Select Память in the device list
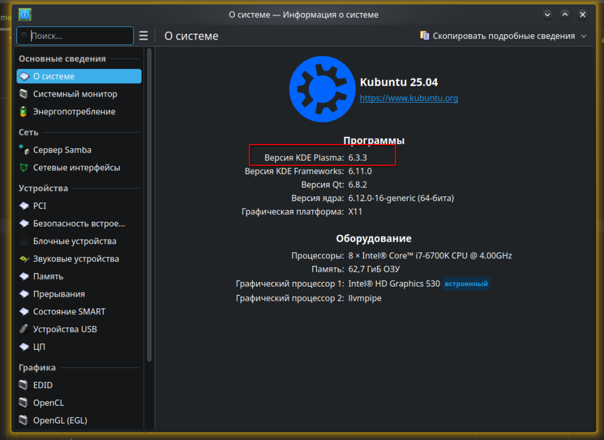The width and height of the screenshot is (604, 440). pyautogui.click(x=79, y=276)
